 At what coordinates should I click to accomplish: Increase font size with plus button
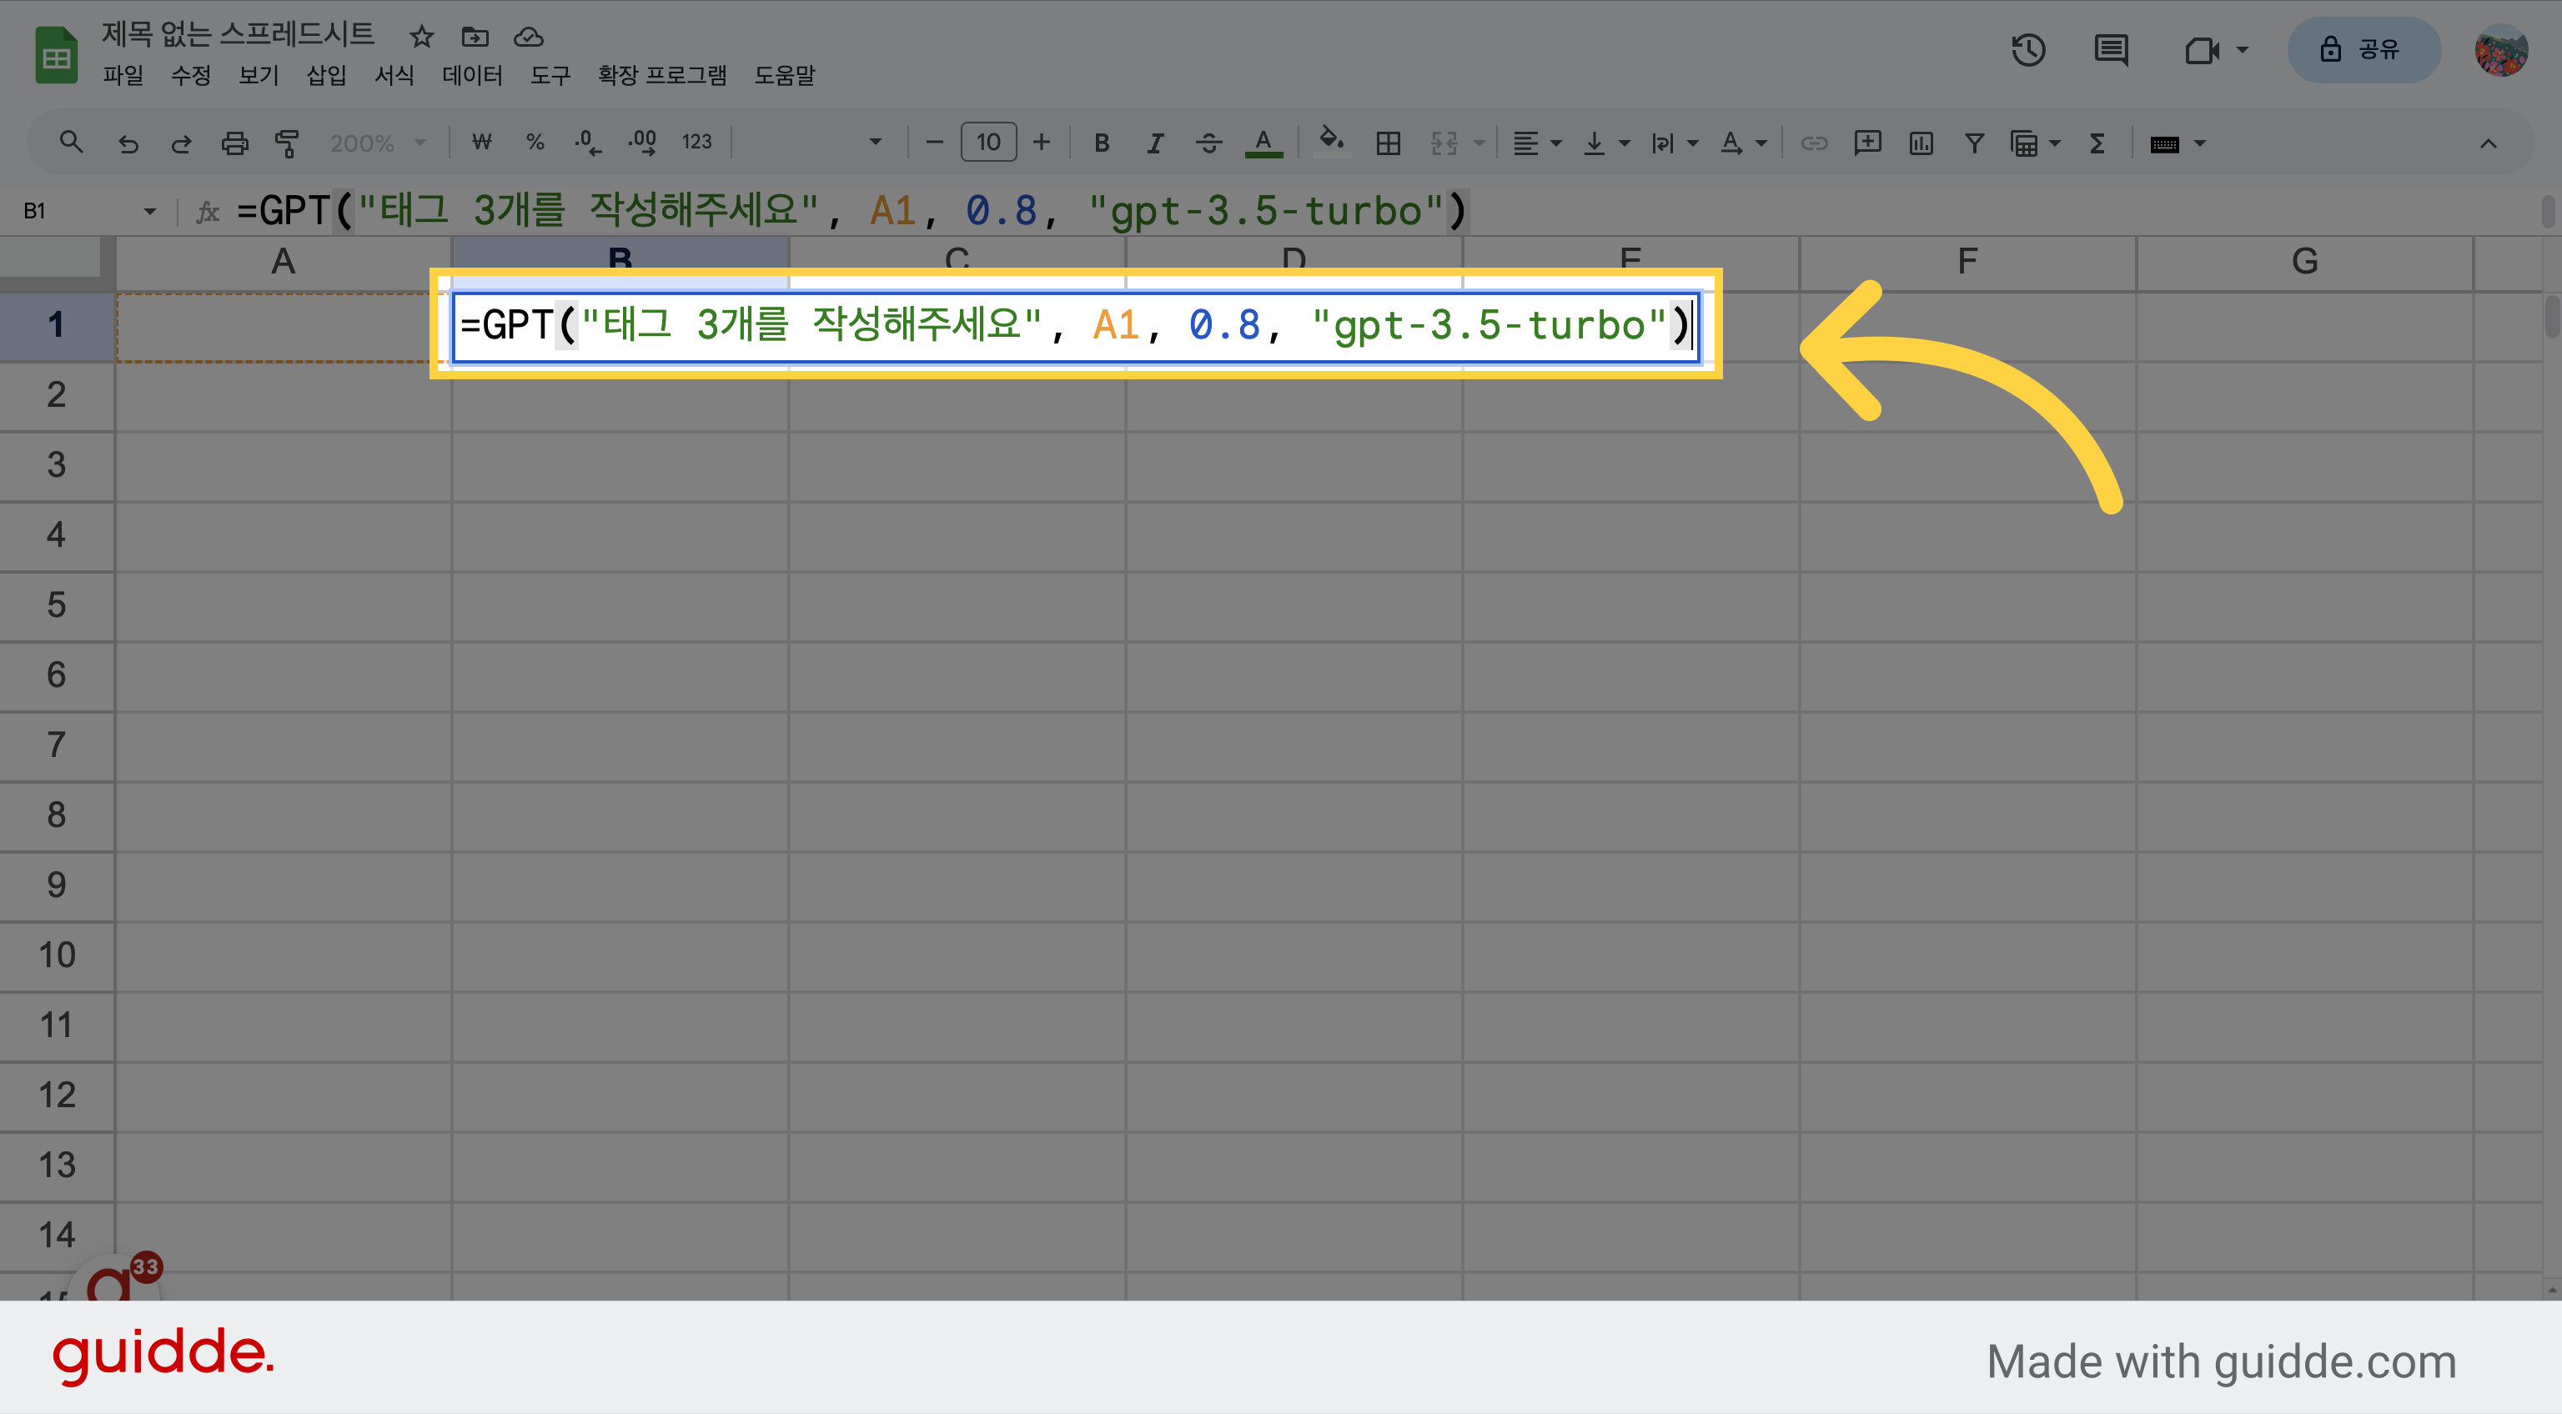tap(1042, 143)
